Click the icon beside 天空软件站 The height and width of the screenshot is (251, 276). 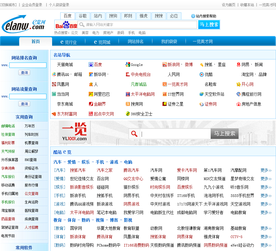tap(202, 94)
